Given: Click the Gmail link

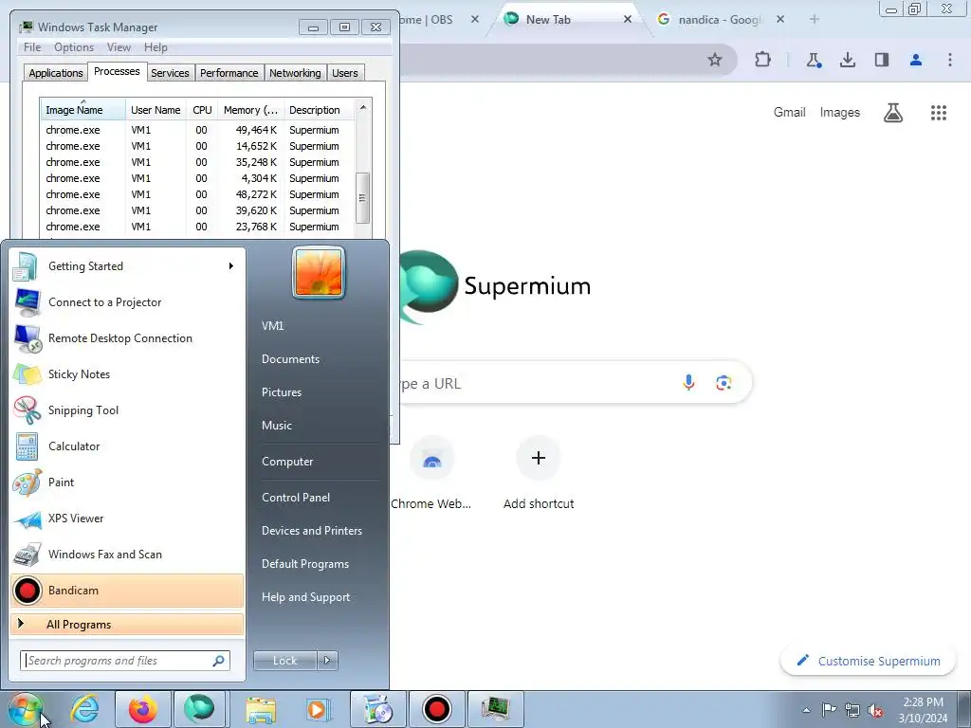Looking at the screenshot, I should coord(789,113).
